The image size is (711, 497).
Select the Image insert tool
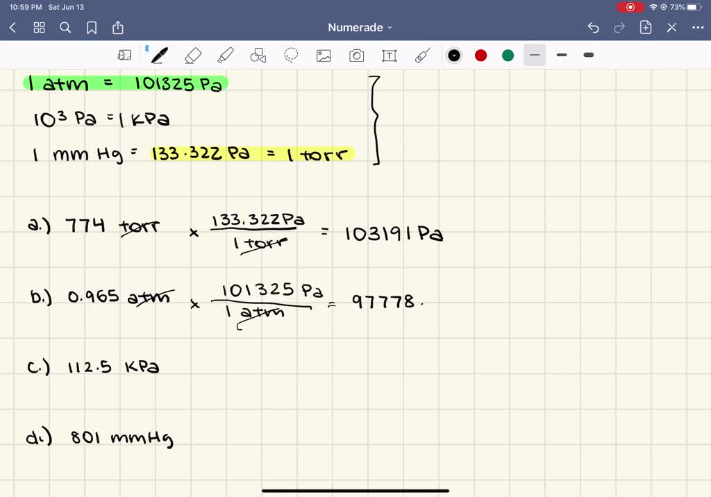click(324, 56)
